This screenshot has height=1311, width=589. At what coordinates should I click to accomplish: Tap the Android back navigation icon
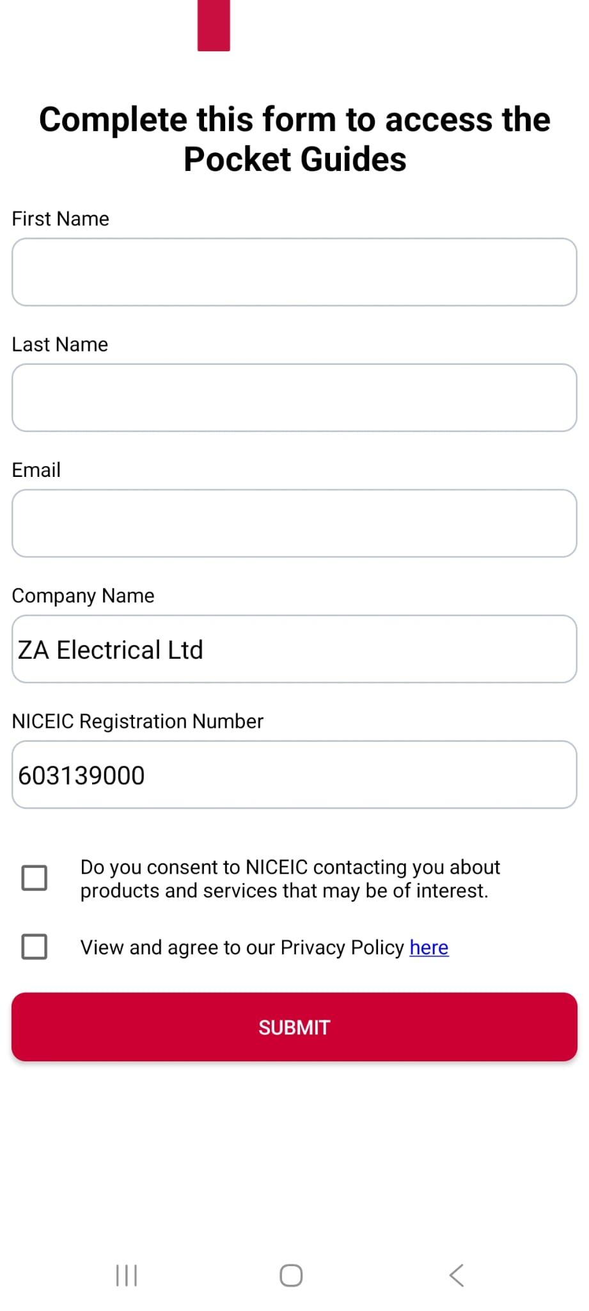click(456, 1275)
